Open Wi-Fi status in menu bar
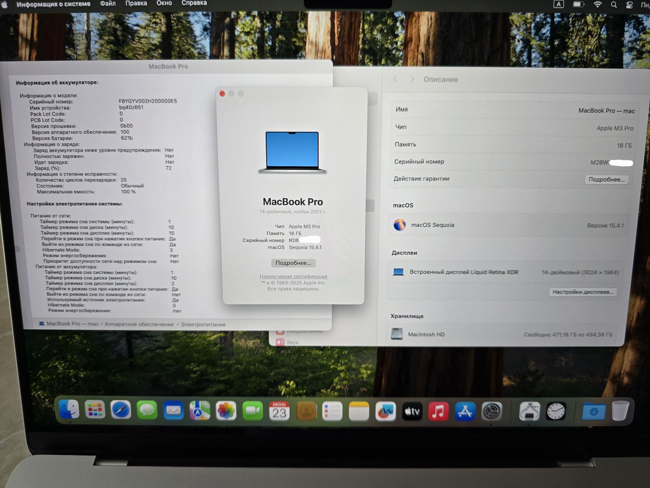The width and height of the screenshot is (650, 488). 597,5
